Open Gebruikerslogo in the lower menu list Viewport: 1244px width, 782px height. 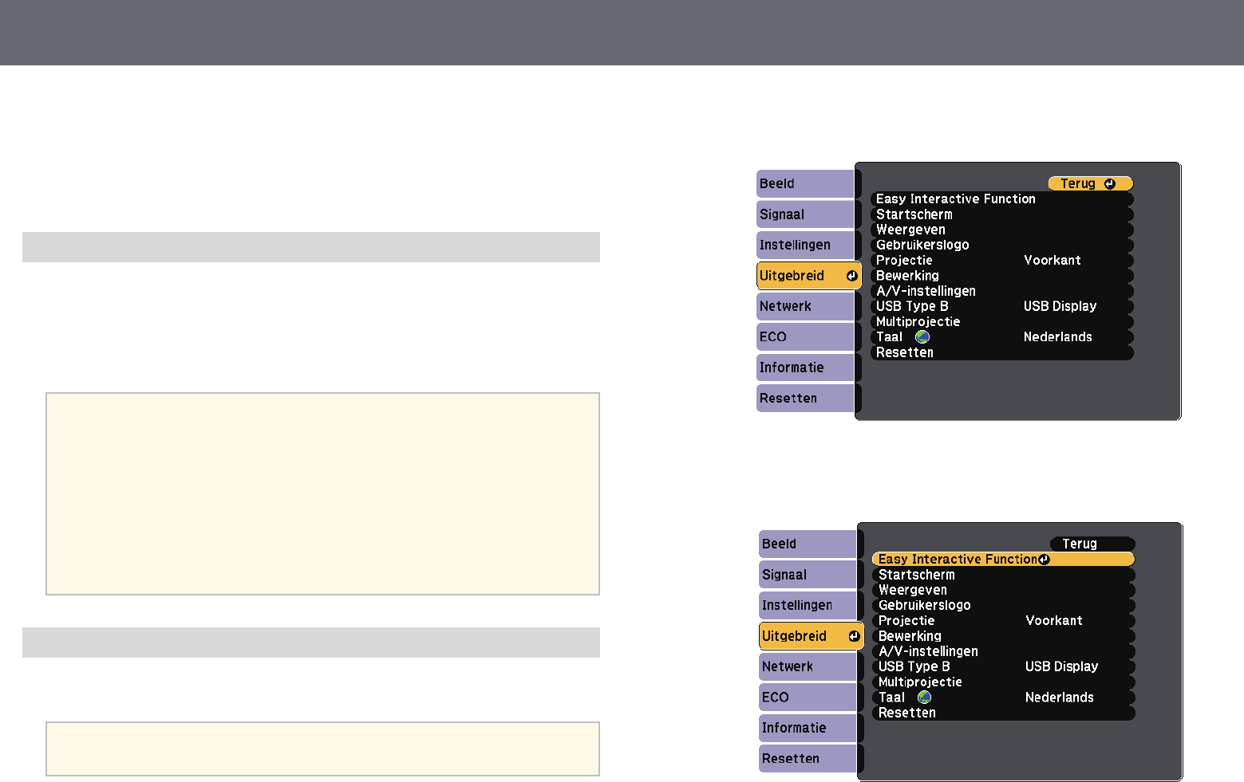click(x=1004, y=605)
